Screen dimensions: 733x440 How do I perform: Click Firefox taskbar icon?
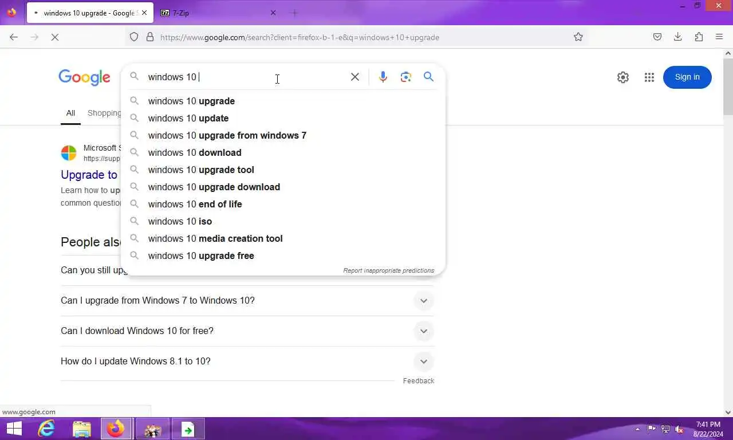(116, 429)
